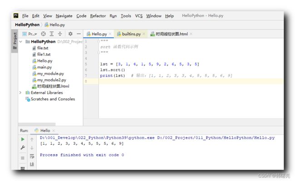Collapse the HelloPython project folder
The height and width of the screenshot is (181, 295).
[21, 42]
